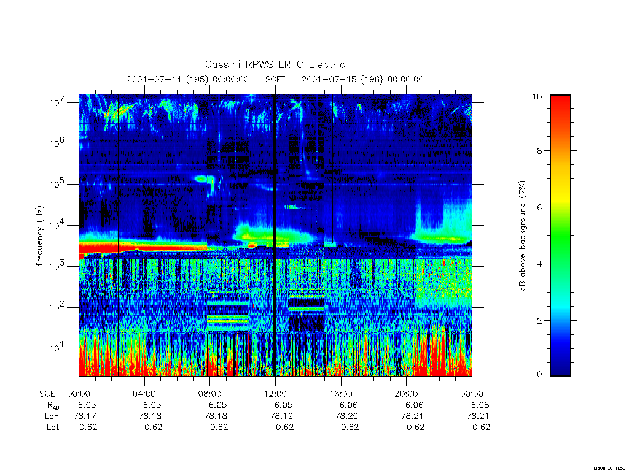Click the thick black data gap at 12:00
Image resolution: width=629 pixels, height=471 pixels.
point(275,235)
